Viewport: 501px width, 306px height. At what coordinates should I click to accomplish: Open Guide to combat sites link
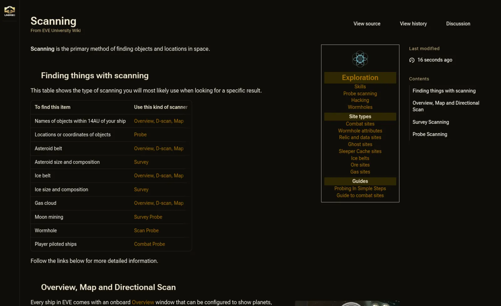click(x=360, y=195)
